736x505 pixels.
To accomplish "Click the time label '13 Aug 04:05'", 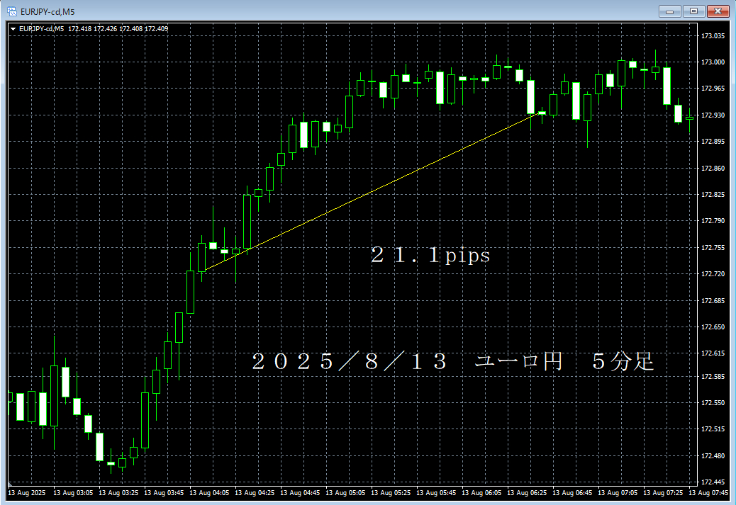I will 209,492.
